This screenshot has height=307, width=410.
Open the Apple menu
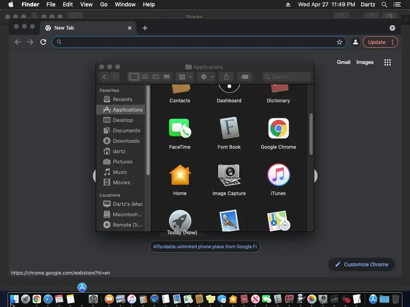11,4
